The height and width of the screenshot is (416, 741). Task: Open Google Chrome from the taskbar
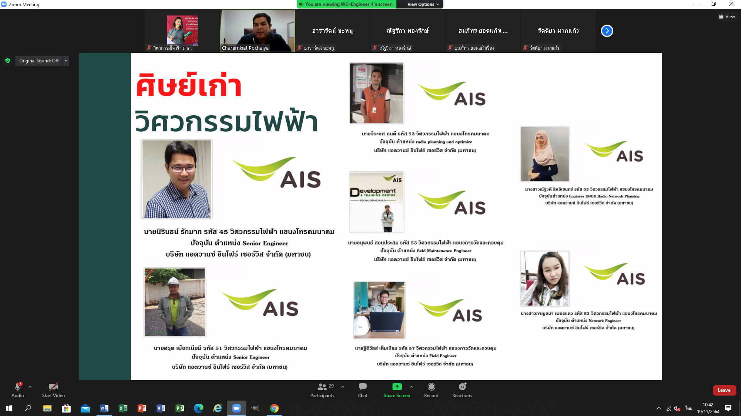coord(274,408)
